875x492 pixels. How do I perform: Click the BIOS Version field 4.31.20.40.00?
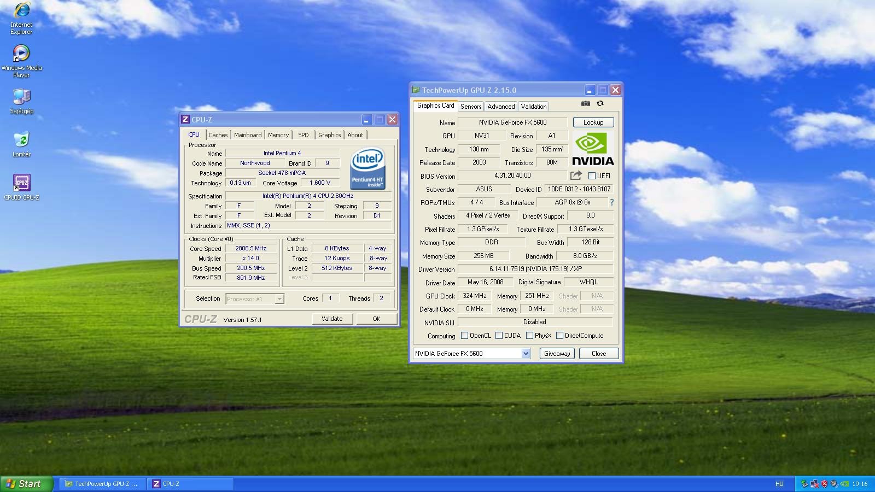tap(512, 175)
